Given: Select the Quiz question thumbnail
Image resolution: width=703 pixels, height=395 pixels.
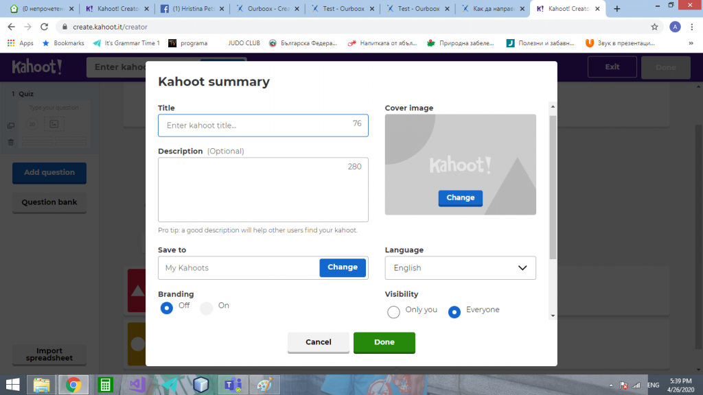Looking at the screenshot, I should (54, 124).
